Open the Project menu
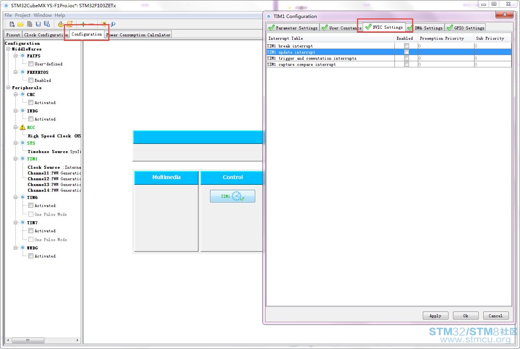 pos(23,15)
